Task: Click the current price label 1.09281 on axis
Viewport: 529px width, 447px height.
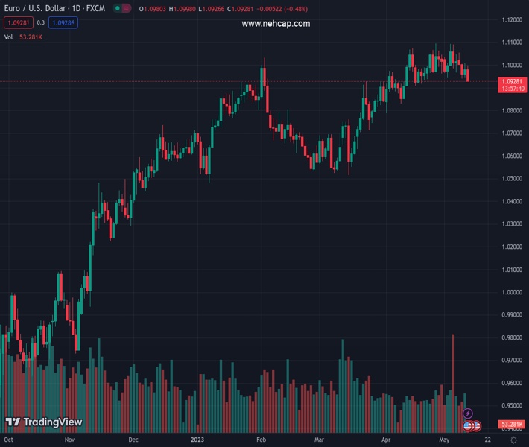Action: click(511, 81)
